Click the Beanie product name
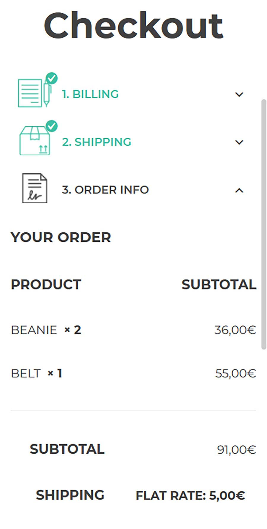 coord(34,330)
